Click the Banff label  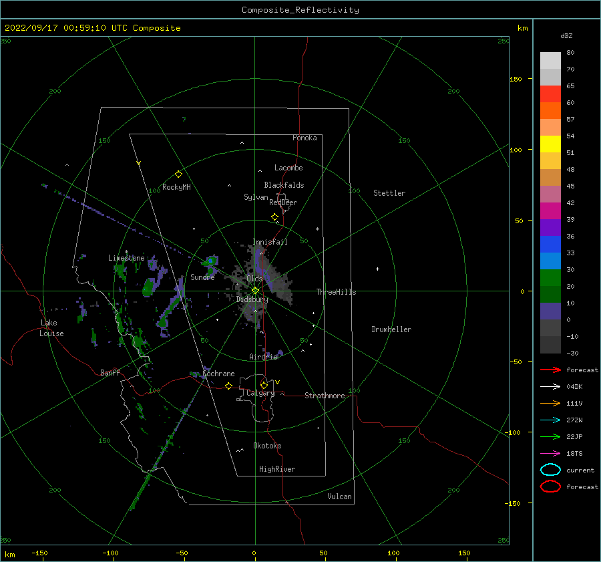tap(110, 372)
